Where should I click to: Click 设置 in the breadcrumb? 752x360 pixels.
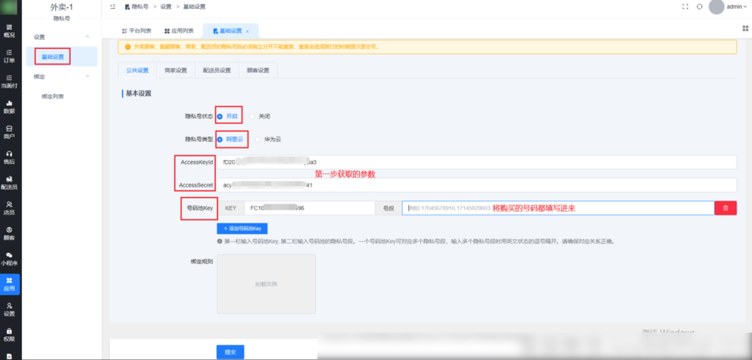(166, 7)
